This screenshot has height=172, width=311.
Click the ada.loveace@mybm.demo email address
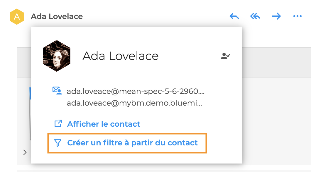pyautogui.click(x=134, y=103)
